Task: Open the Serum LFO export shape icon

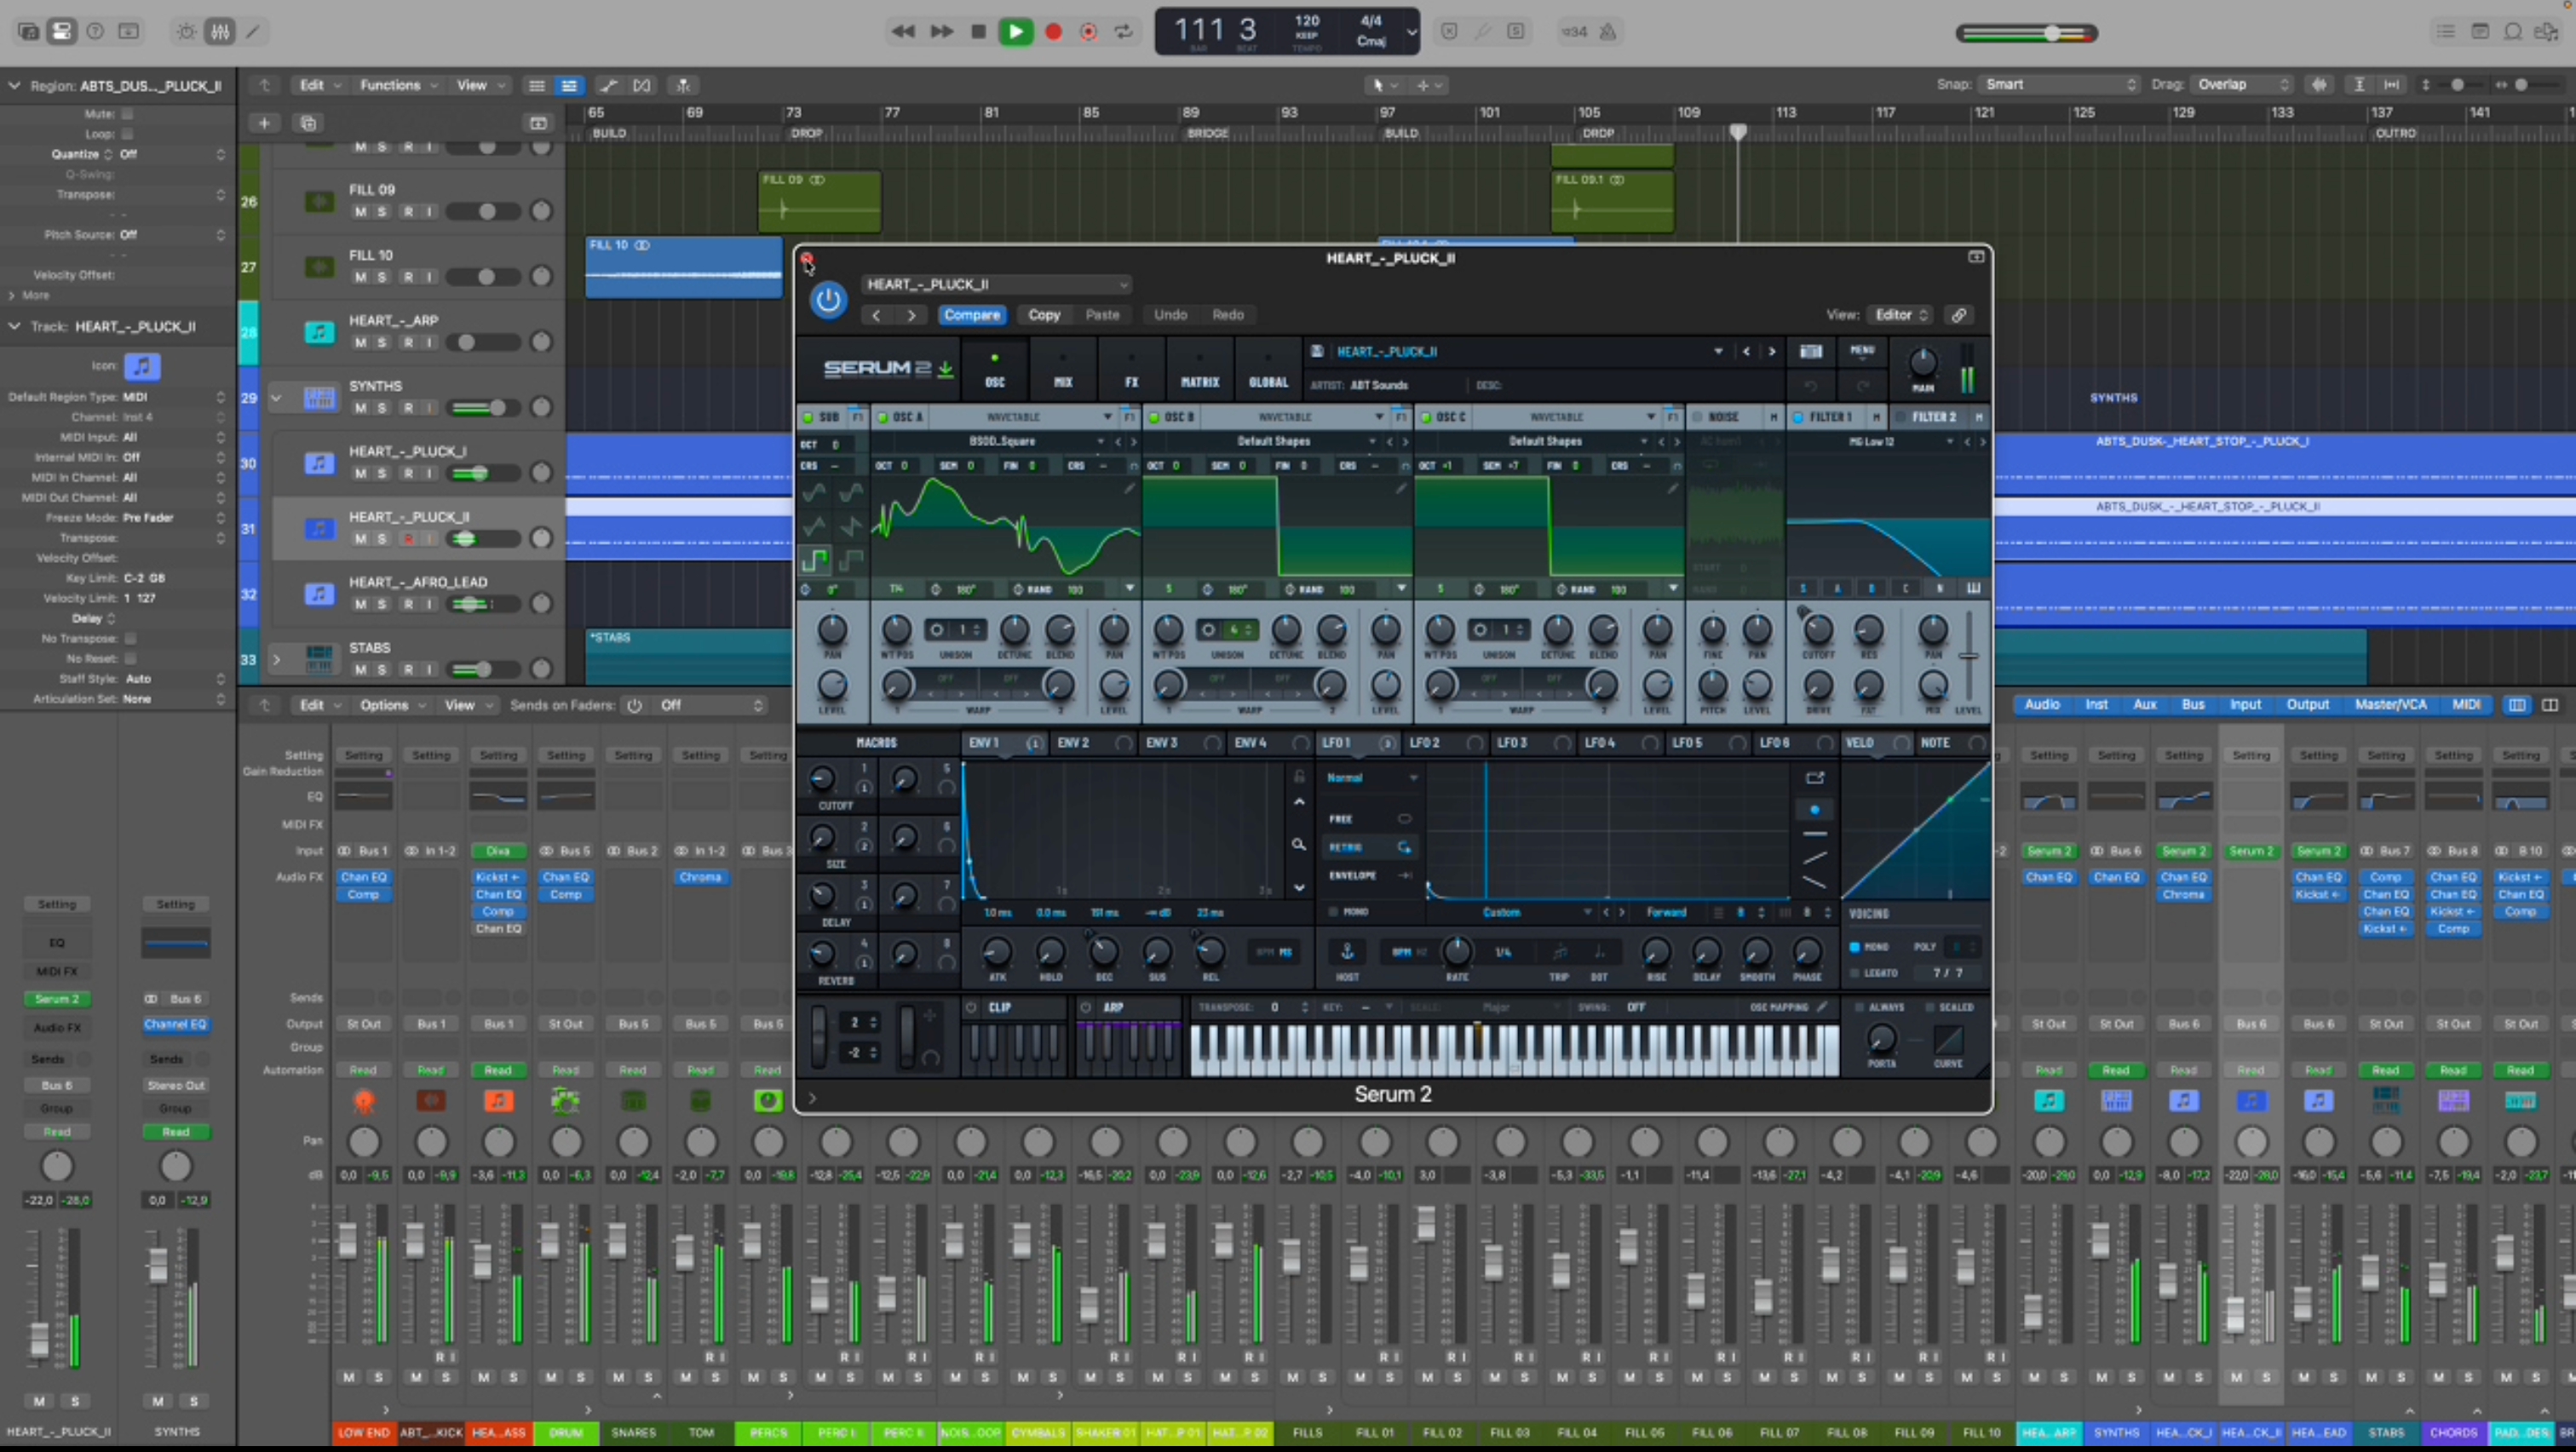Action: click(x=1815, y=778)
